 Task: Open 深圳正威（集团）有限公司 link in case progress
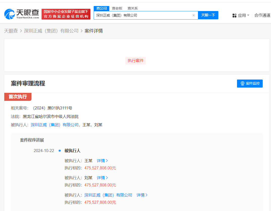pyautogui.click(x=108, y=195)
